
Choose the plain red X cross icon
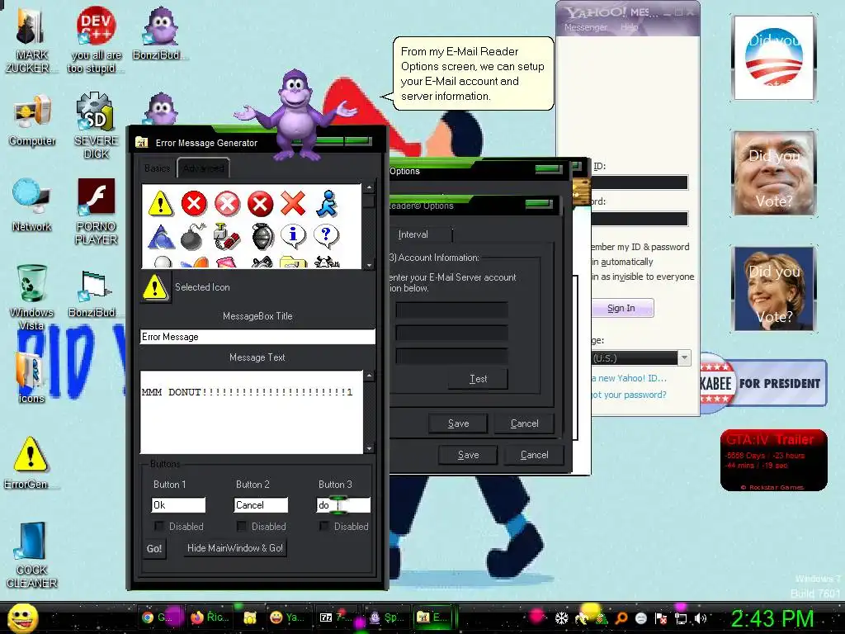click(293, 203)
